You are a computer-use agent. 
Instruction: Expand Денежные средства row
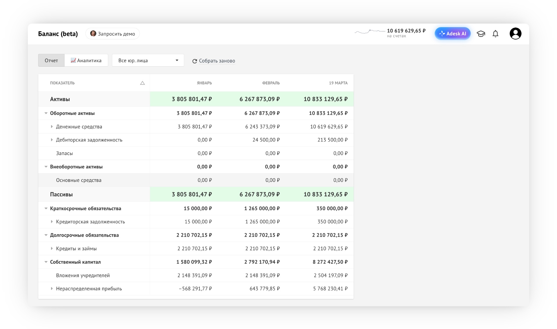click(52, 126)
